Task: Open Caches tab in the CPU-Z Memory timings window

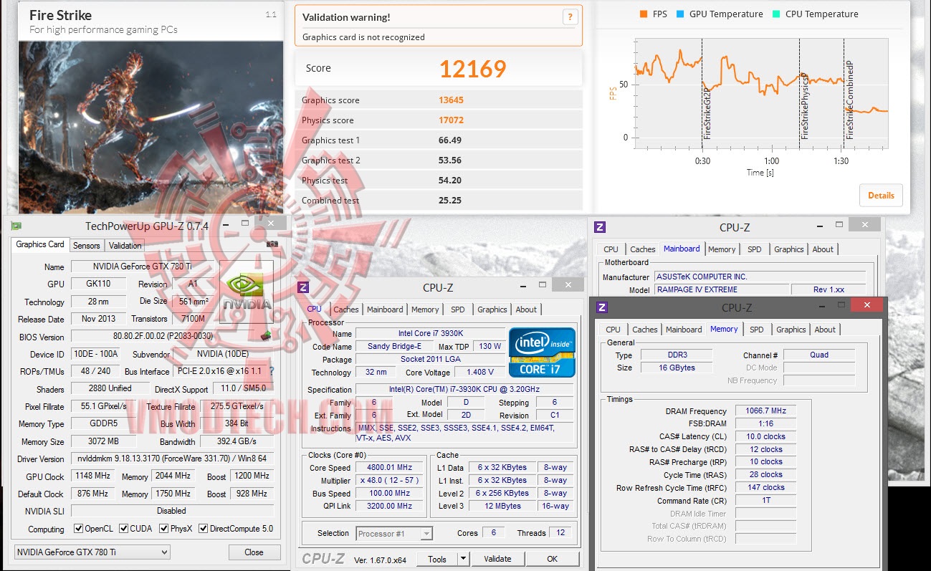Action: (645, 330)
